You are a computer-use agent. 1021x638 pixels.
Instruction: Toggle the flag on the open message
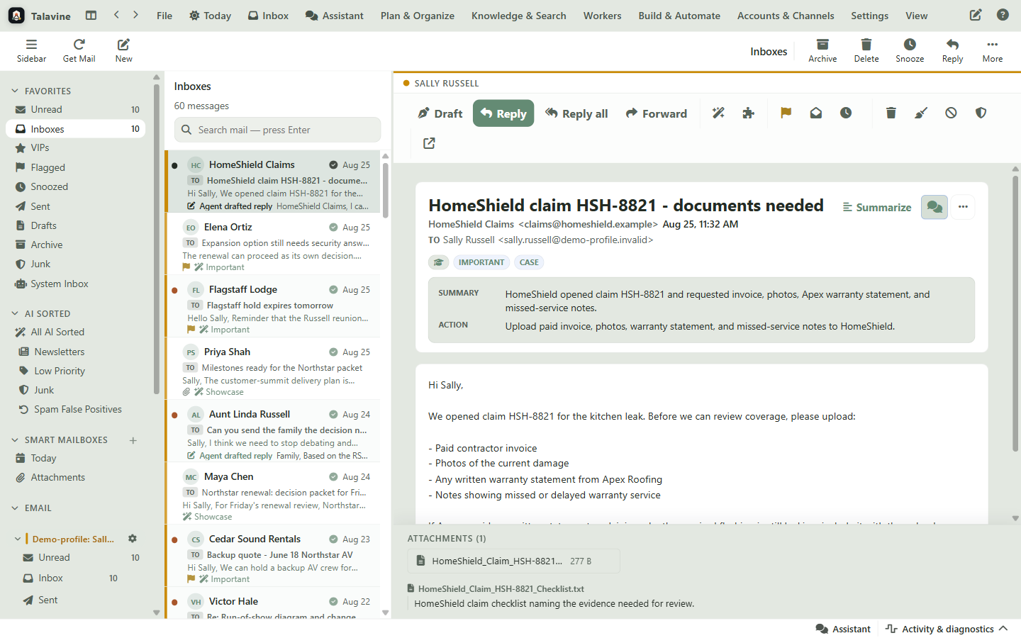pos(786,113)
